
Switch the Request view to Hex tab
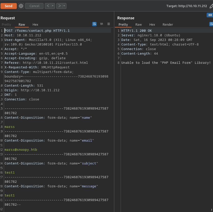[35, 25]
